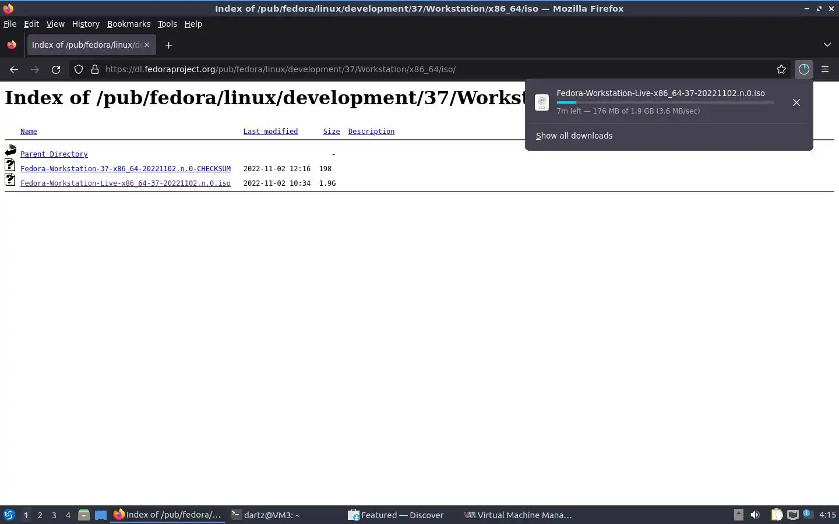Click the Firefox logo in the title bar
839x524 pixels.
pyautogui.click(x=8, y=8)
